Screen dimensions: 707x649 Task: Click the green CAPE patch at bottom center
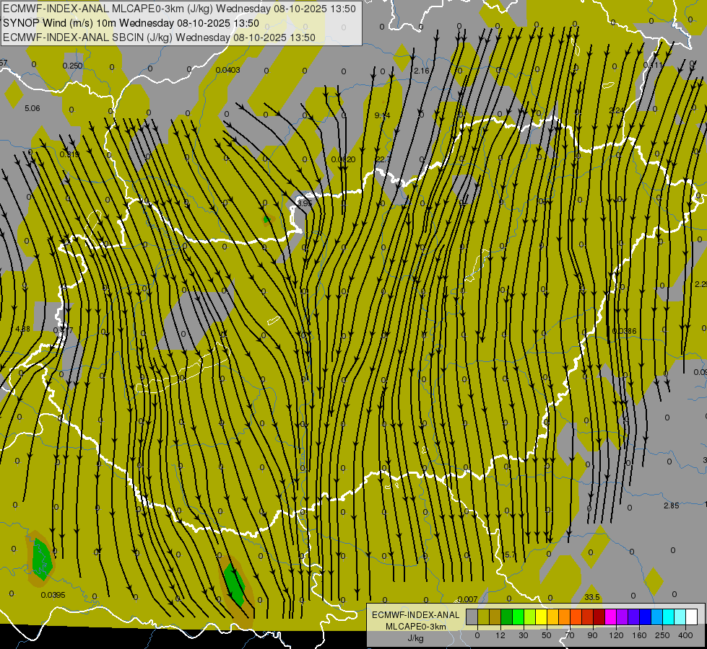coord(235,585)
